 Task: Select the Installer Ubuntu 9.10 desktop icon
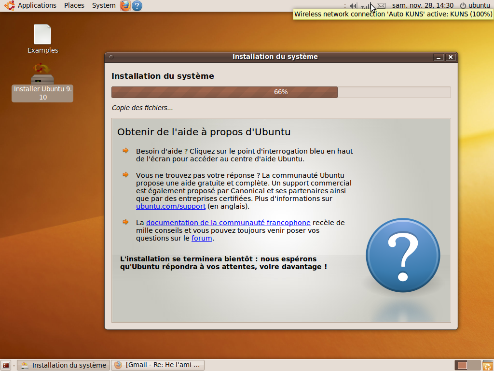pos(42,82)
